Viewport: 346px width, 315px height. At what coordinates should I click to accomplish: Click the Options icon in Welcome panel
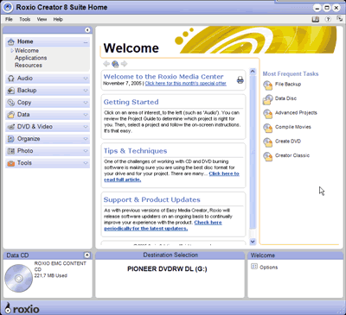(254, 267)
